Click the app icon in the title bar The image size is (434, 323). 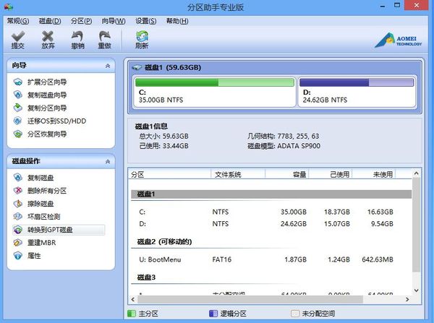coord(8,7)
